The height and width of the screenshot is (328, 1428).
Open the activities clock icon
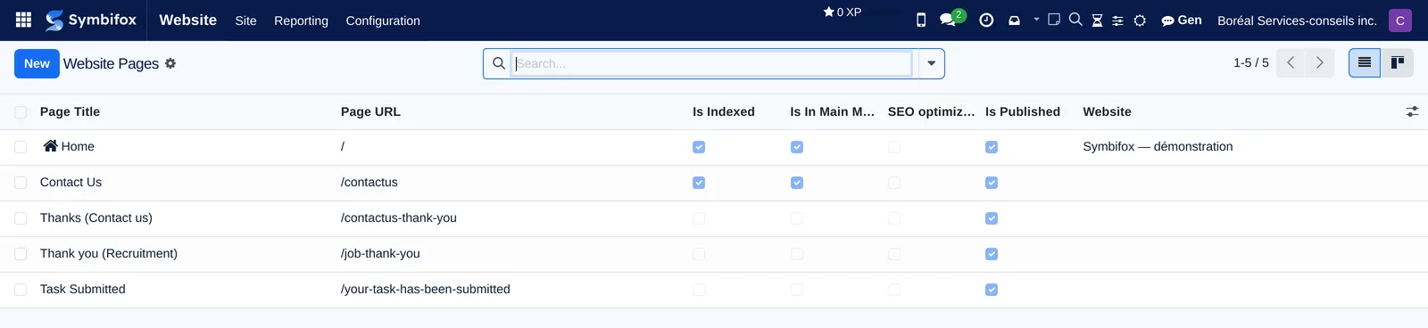(x=986, y=20)
